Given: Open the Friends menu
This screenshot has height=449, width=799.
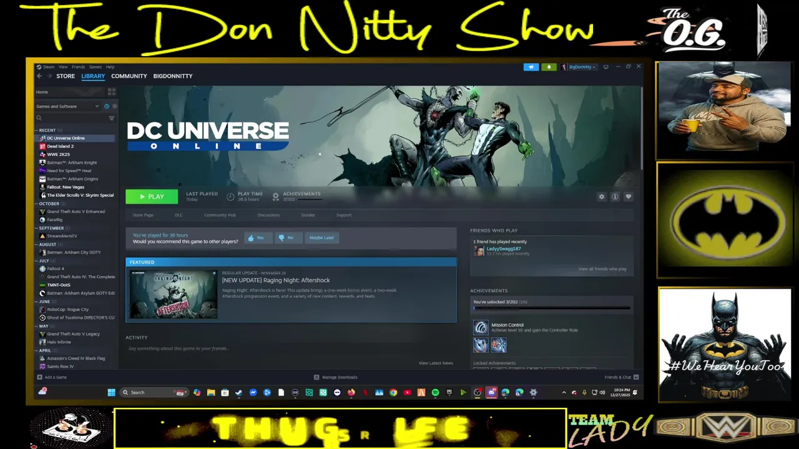Looking at the screenshot, I should 78,67.
